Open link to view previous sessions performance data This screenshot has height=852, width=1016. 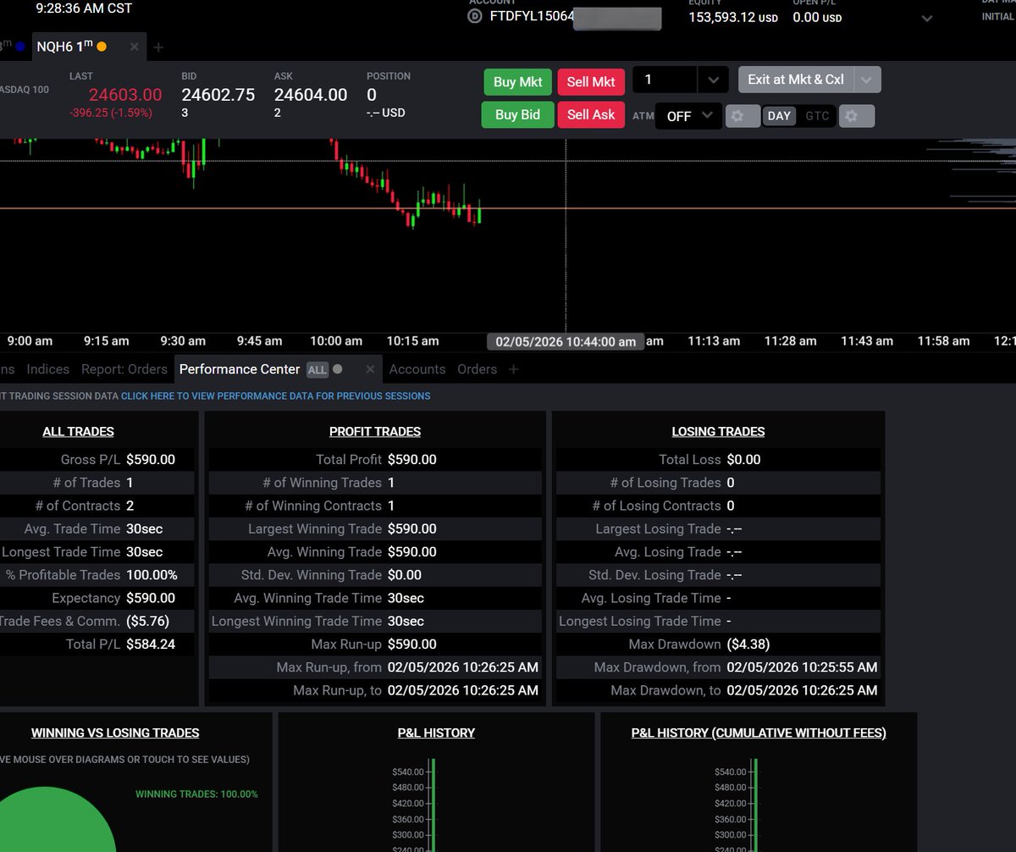[275, 396]
